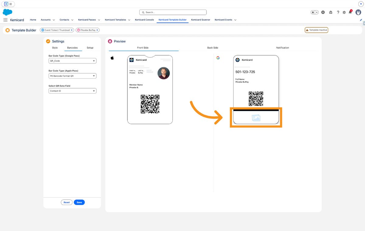
Task: Switch to the Style settings tab
Action: 55,48
